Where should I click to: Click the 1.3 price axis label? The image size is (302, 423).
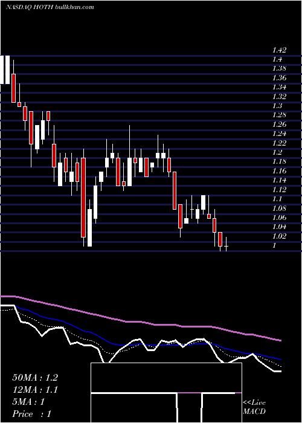point(277,106)
